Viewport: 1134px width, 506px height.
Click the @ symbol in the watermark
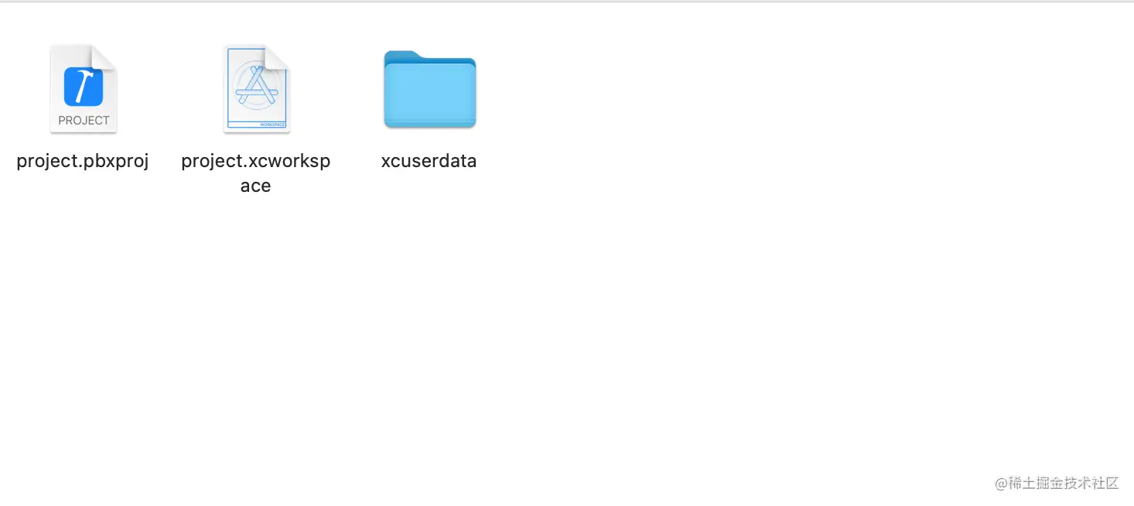(x=1002, y=484)
